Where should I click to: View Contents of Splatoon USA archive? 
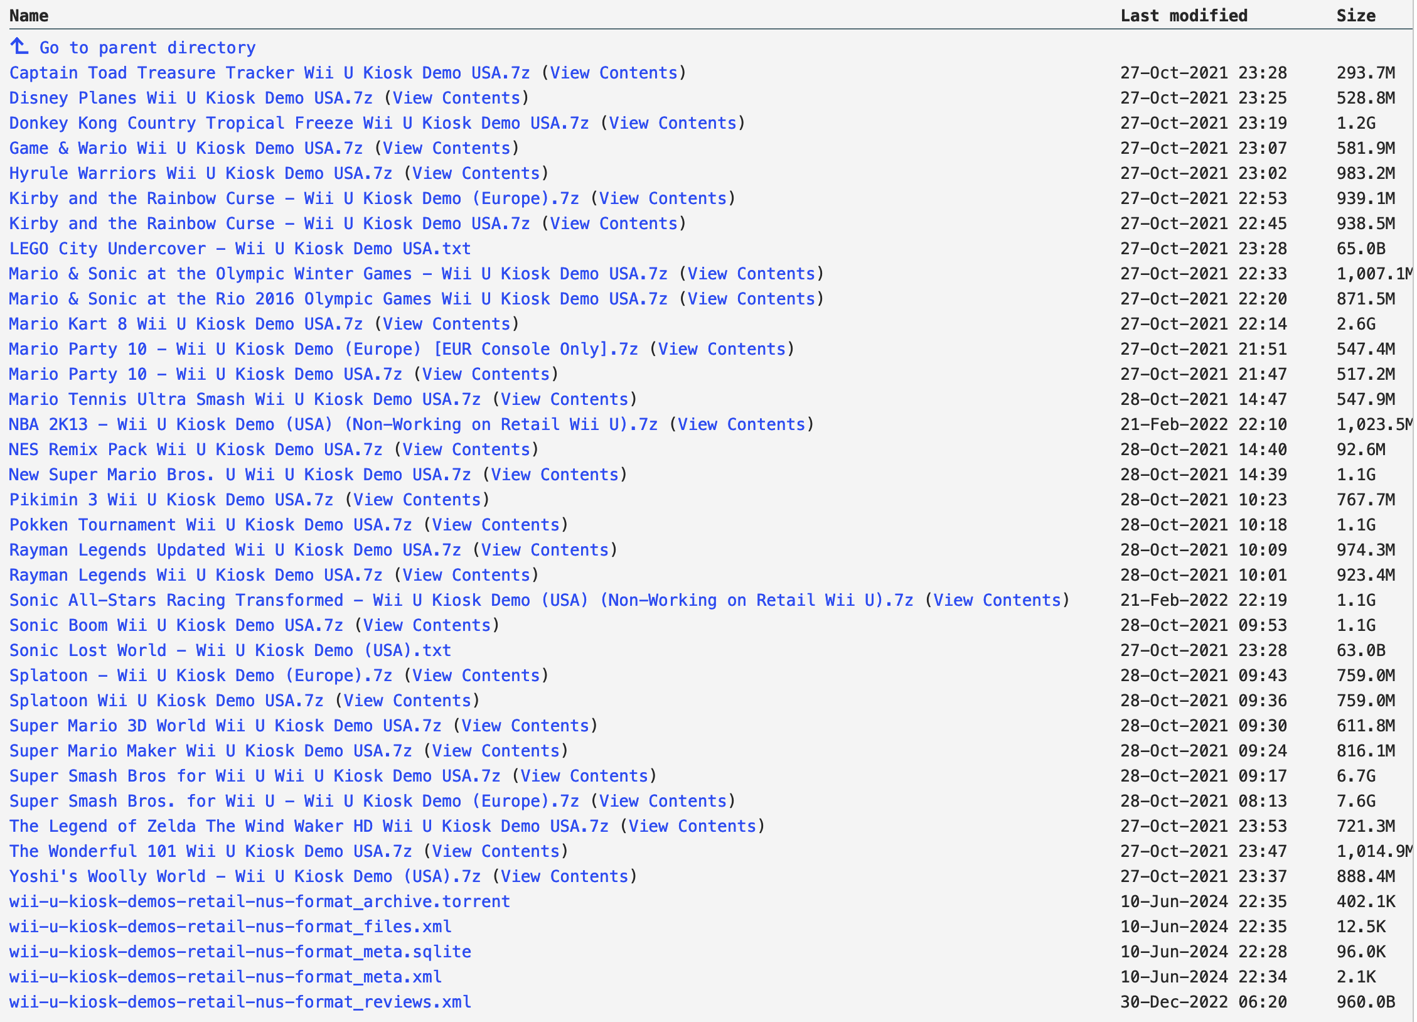click(407, 701)
